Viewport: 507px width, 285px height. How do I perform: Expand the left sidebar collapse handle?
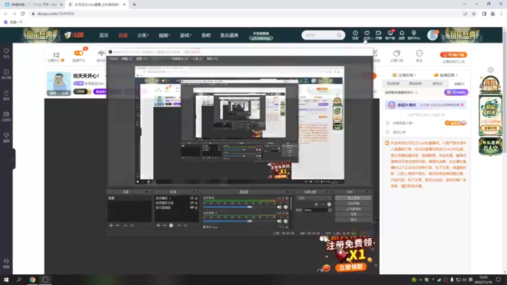pyautogui.click(x=13, y=159)
